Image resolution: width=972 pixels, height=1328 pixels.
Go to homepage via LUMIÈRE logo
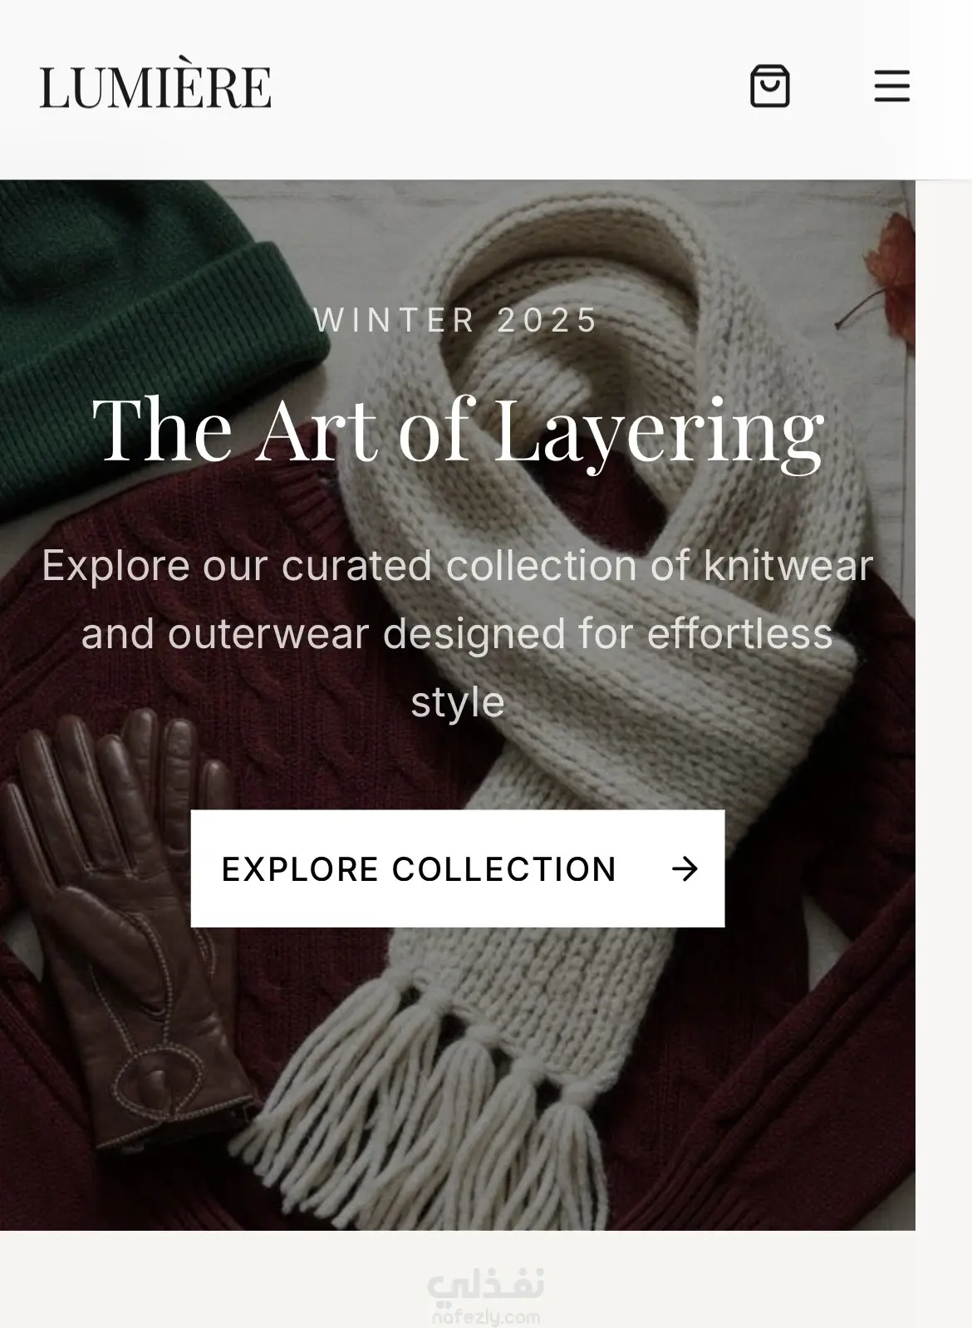pyautogui.click(x=155, y=86)
